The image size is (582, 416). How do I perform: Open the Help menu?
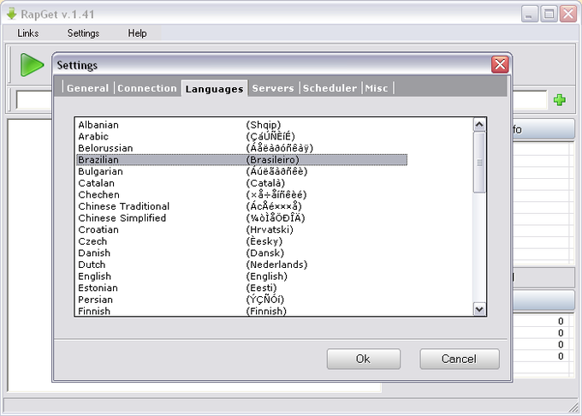[x=137, y=33]
